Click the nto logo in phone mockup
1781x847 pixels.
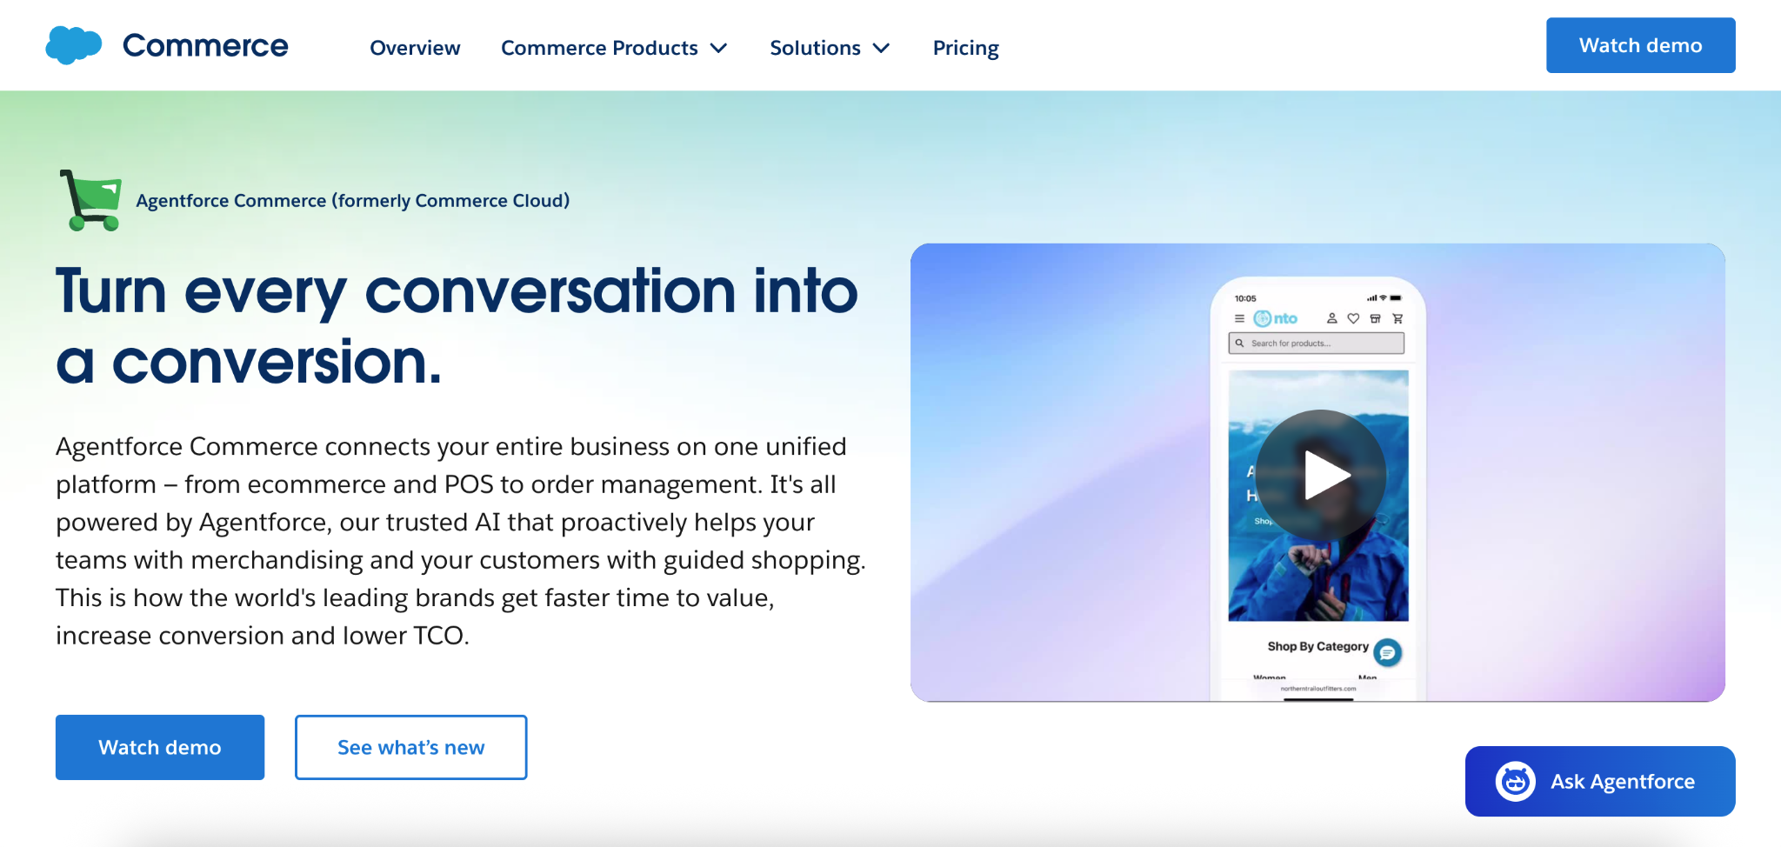[1276, 318]
